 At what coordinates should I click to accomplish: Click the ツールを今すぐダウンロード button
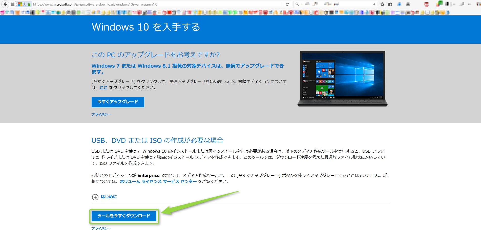coord(124,216)
